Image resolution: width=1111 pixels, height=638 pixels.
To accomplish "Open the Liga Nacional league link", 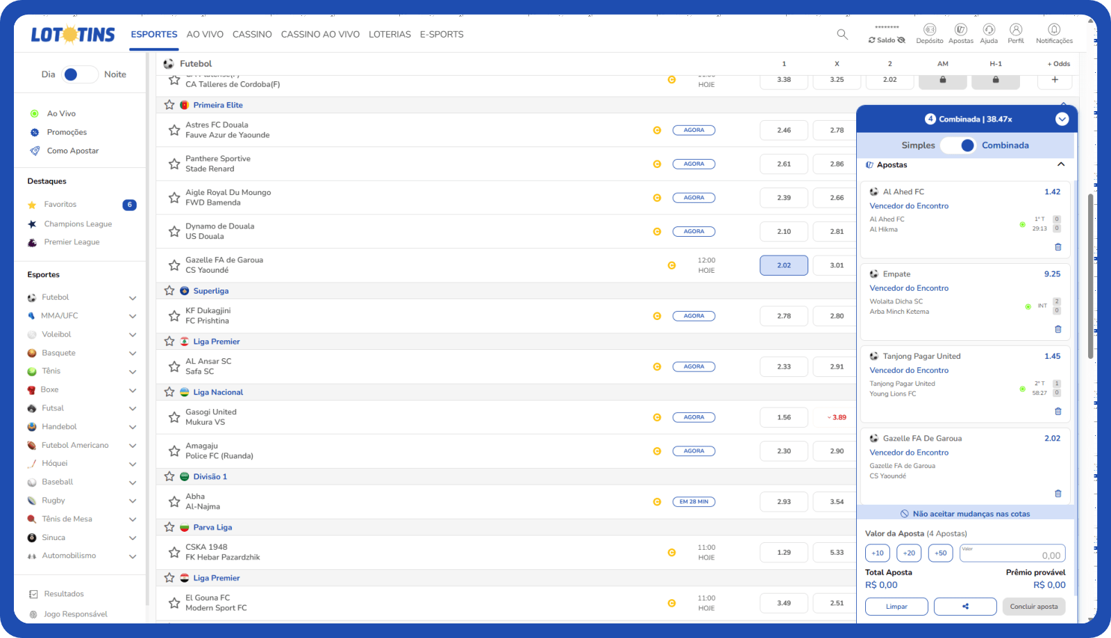I will [218, 392].
